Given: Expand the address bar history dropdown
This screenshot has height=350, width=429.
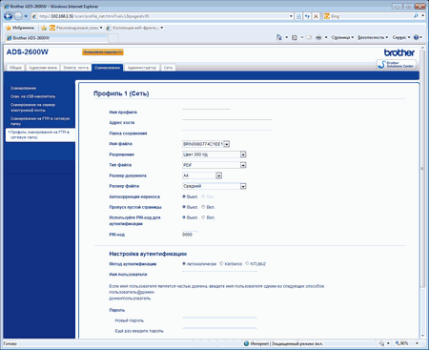Looking at the screenshot, I should (x=291, y=16).
